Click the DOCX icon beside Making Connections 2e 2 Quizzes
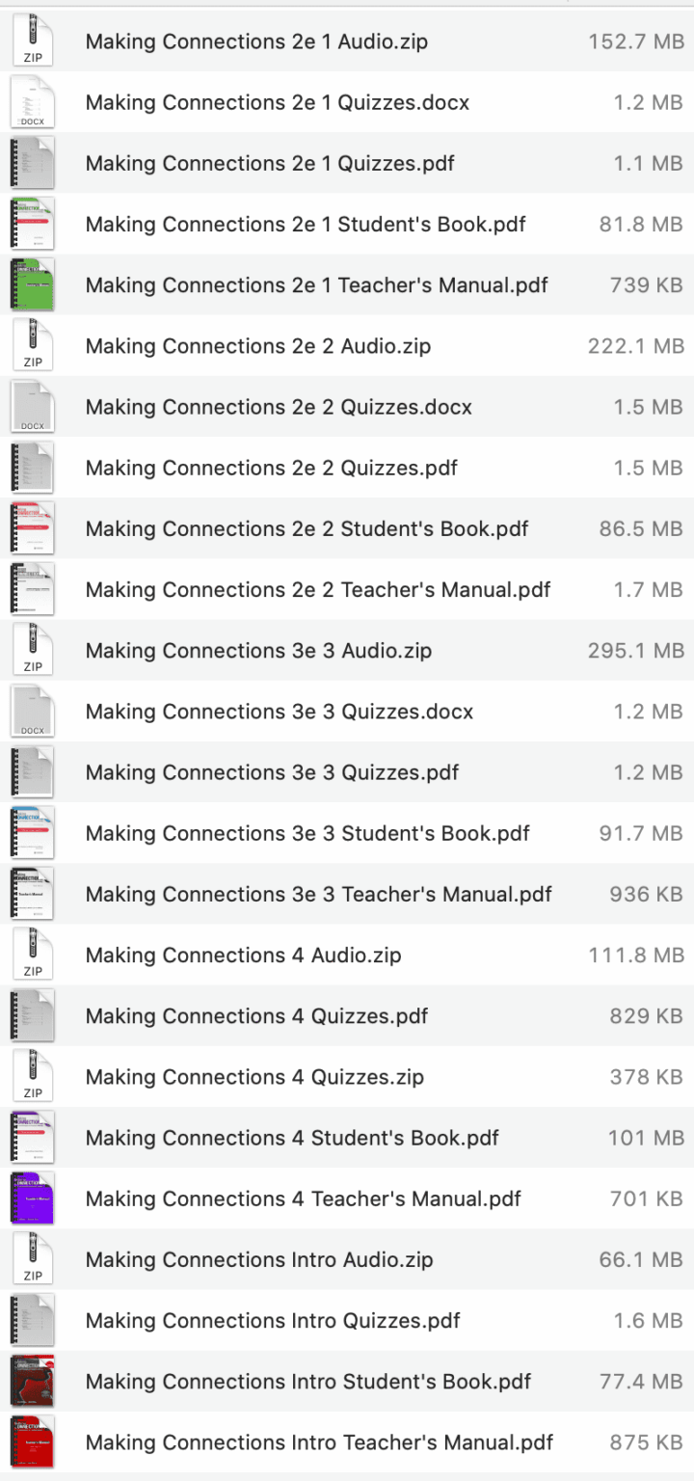The image size is (694, 1481). point(32,406)
